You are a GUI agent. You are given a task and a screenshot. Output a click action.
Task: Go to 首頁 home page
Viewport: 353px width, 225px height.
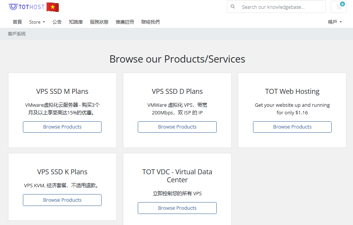point(17,22)
